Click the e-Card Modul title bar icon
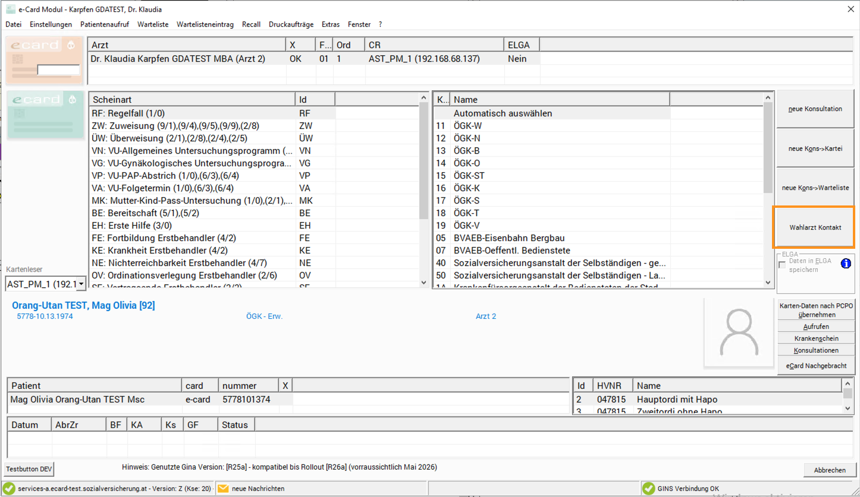860x497 pixels. [10, 10]
